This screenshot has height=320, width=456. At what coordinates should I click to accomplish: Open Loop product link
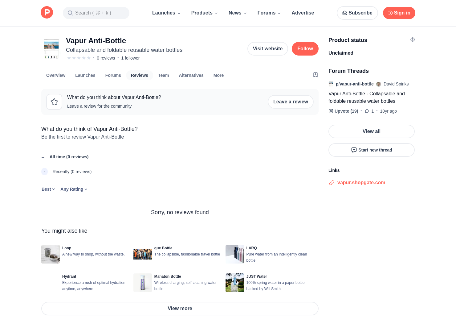pyautogui.click(x=67, y=248)
